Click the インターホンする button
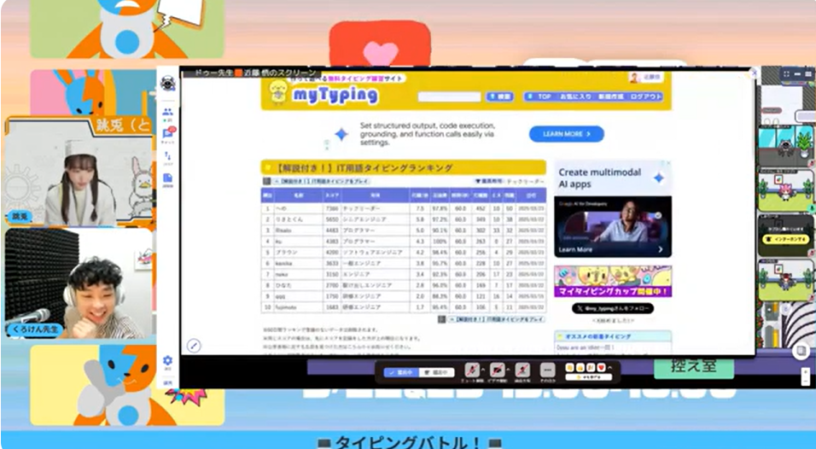This screenshot has height=449, width=816. pos(786,239)
